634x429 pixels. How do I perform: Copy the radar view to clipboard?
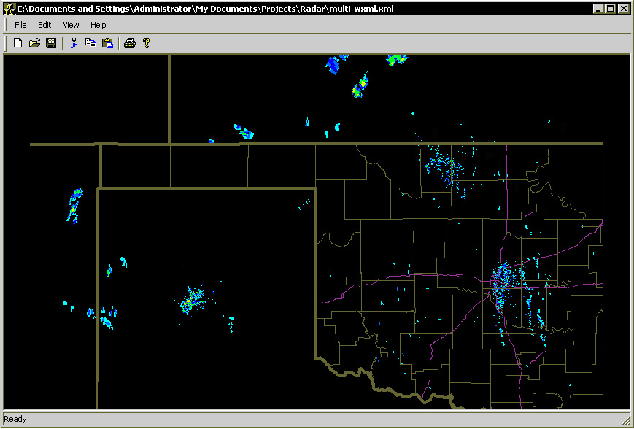tap(90, 42)
